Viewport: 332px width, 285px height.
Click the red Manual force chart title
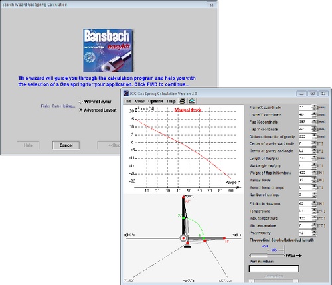188,110
